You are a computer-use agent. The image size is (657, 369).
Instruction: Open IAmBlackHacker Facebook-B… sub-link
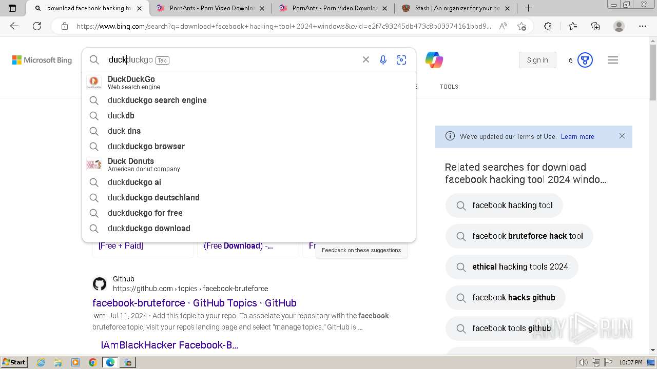coord(169,345)
